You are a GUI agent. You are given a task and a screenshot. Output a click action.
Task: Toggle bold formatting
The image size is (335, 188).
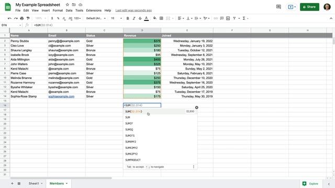pyautogui.click(x=128, y=18)
